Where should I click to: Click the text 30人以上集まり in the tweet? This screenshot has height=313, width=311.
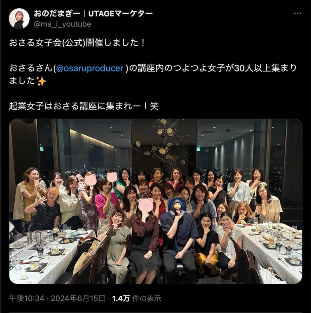[265, 68]
